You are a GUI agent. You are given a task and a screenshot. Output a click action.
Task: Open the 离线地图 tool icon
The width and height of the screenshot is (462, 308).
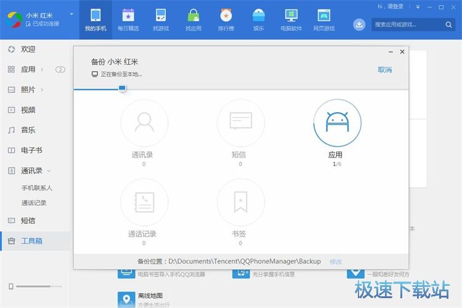pyautogui.click(x=126, y=299)
